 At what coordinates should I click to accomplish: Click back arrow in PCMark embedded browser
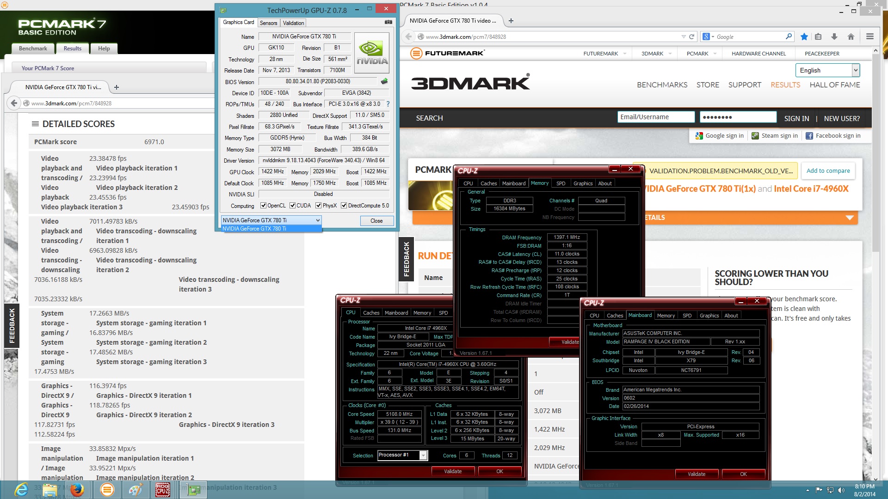[14, 103]
